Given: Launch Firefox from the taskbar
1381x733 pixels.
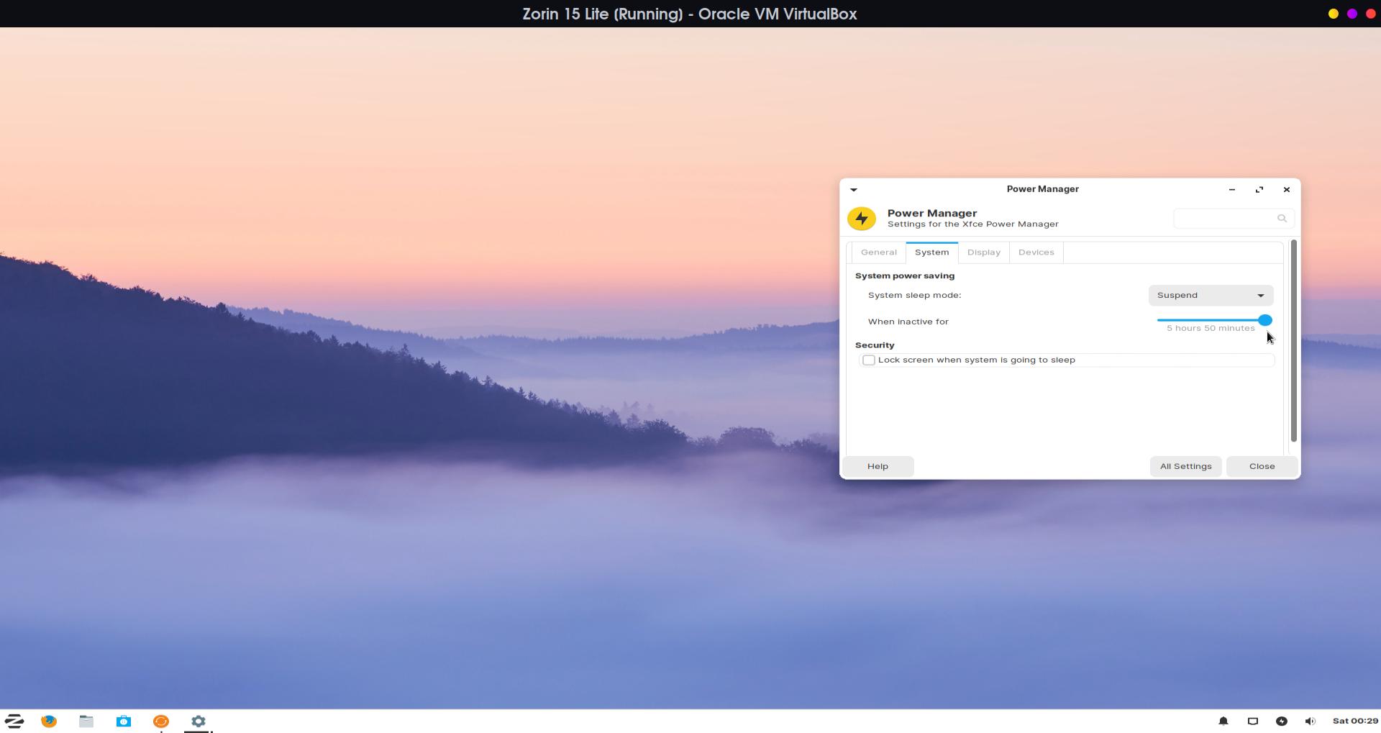Looking at the screenshot, I should [x=49, y=721].
